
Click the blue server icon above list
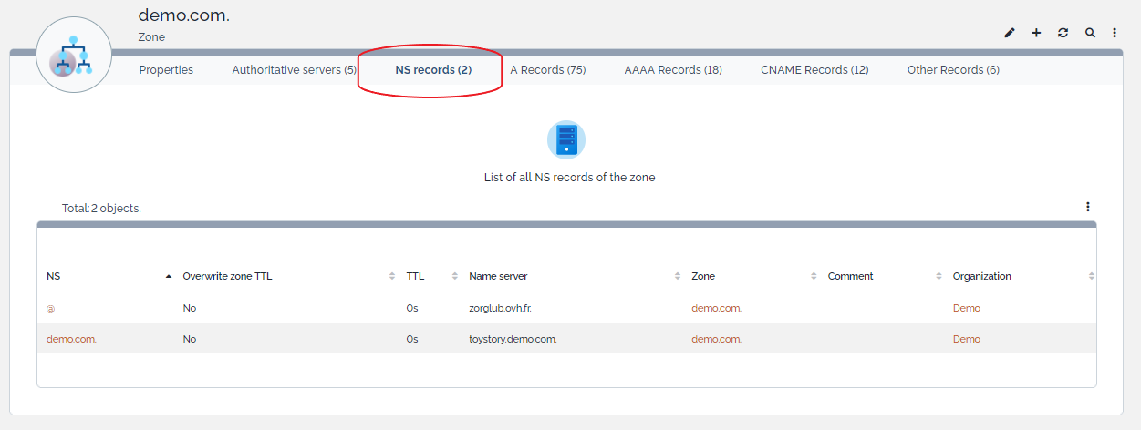click(x=566, y=139)
